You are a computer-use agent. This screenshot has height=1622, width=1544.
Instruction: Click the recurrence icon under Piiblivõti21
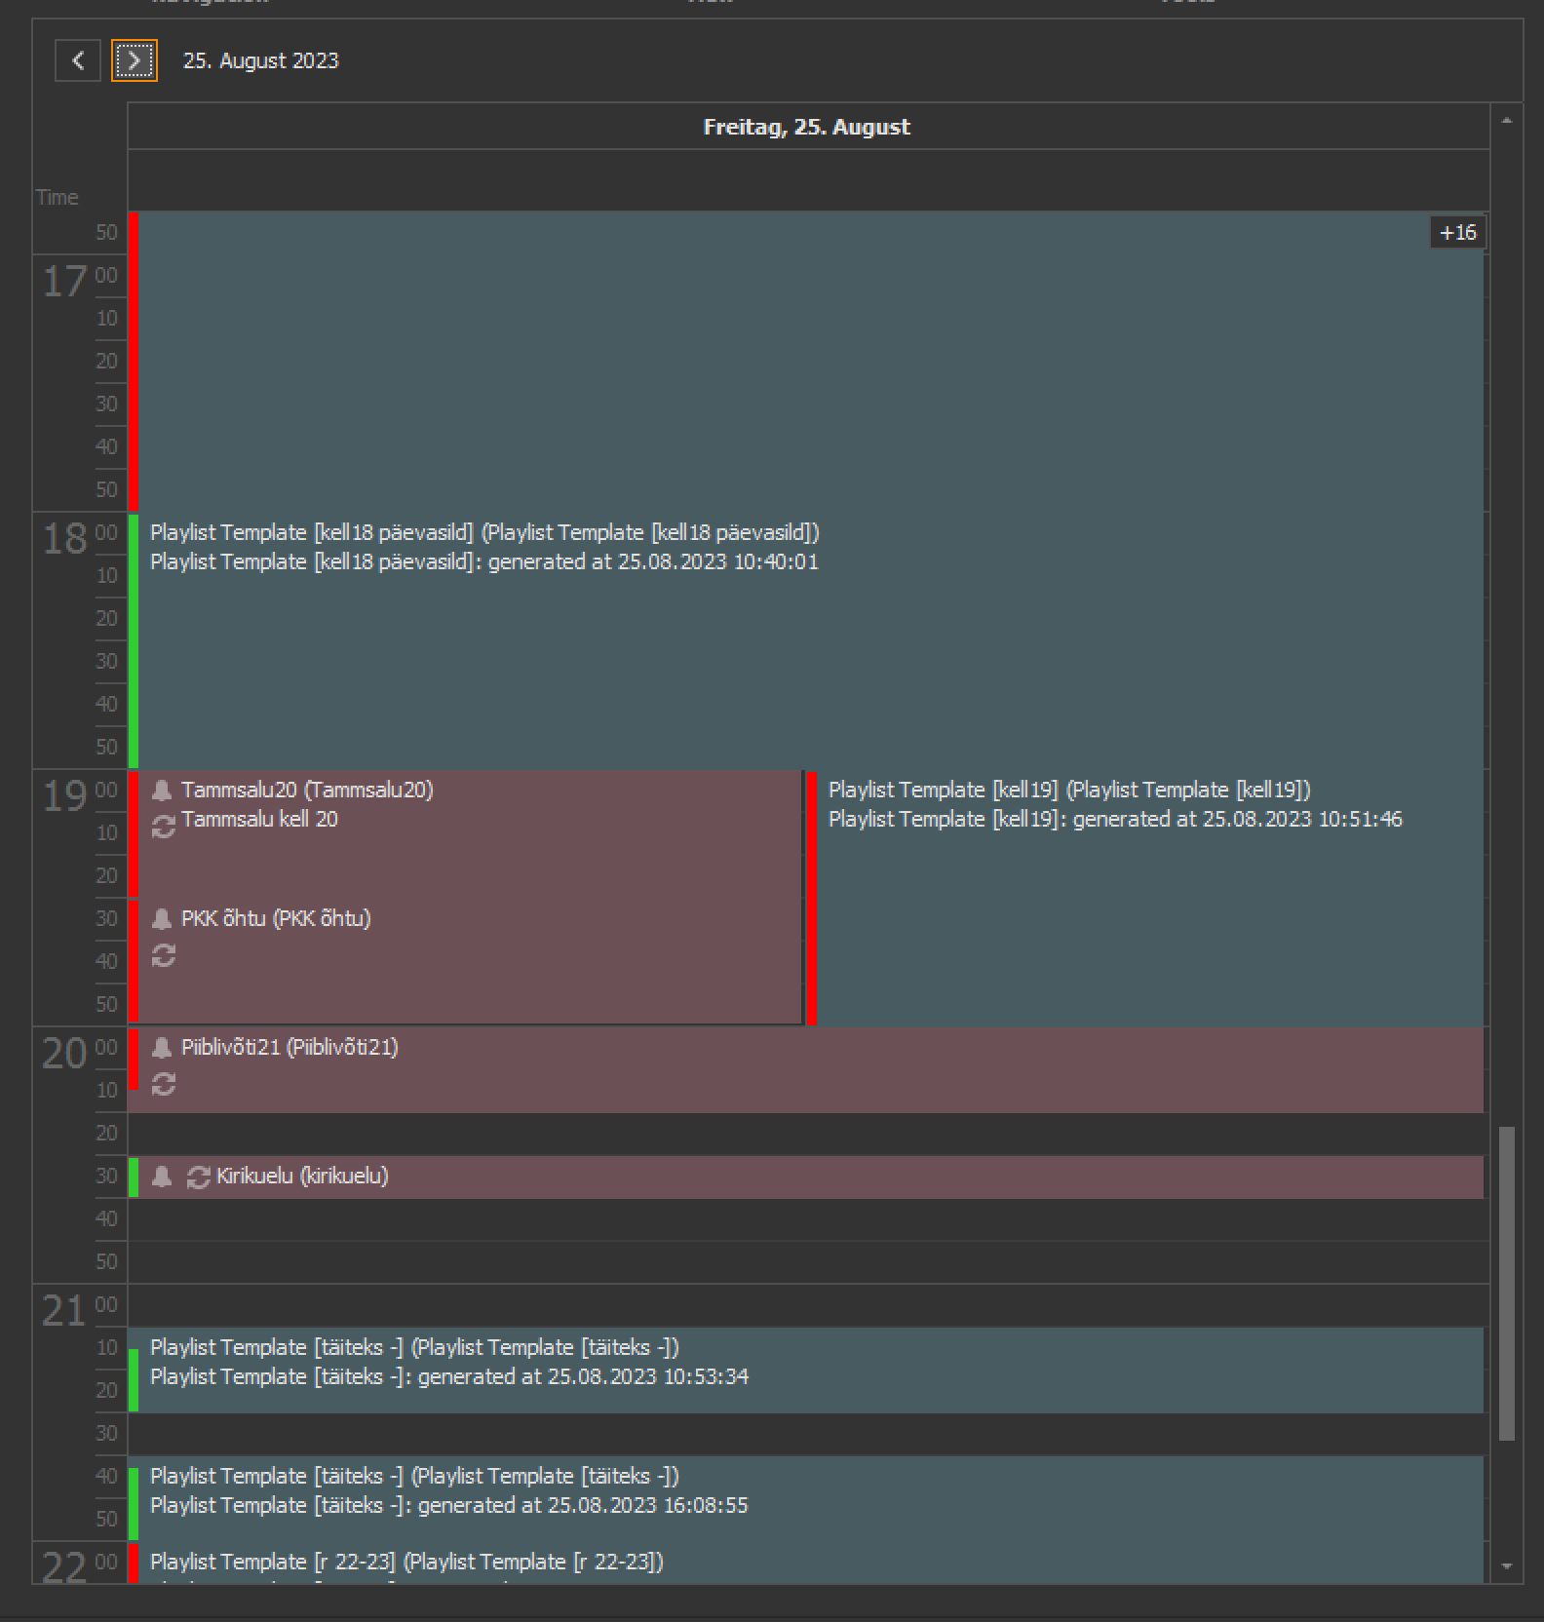[x=164, y=1084]
